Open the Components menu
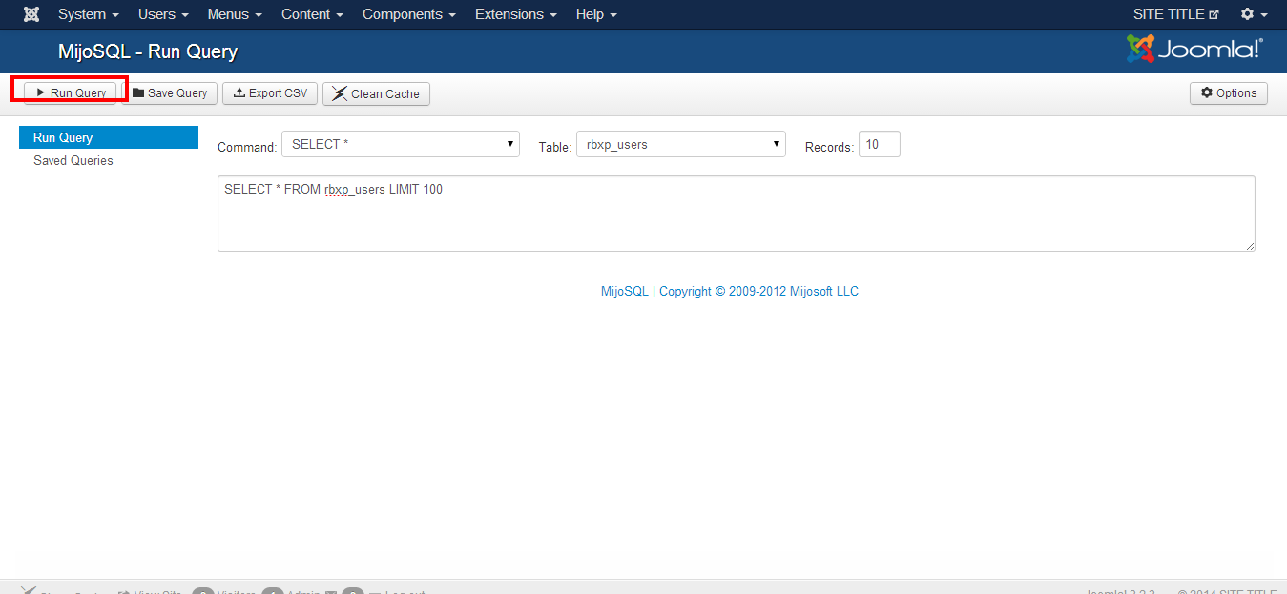The image size is (1287, 594). (x=409, y=14)
